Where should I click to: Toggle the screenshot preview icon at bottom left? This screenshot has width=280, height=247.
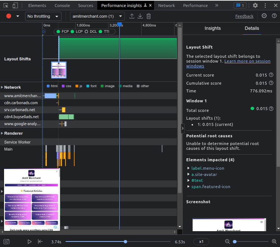click(x=6, y=241)
